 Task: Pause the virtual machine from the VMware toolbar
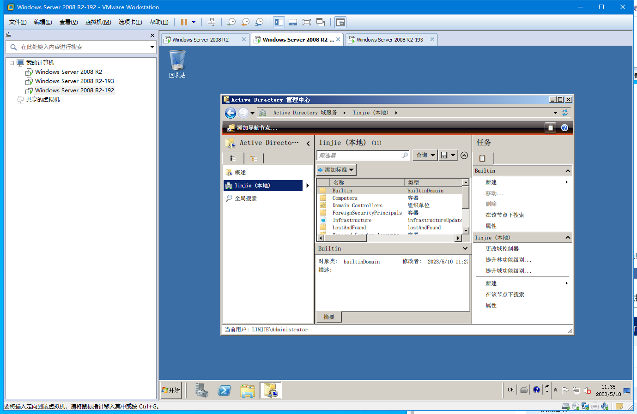click(184, 22)
